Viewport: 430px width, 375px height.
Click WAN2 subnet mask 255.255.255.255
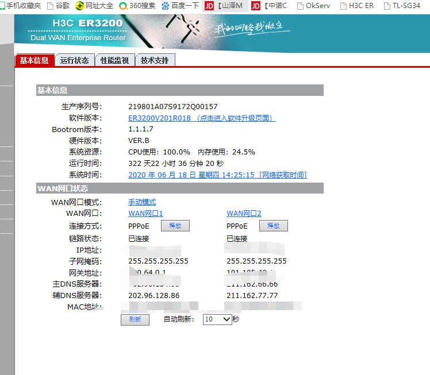pyautogui.click(x=256, y=261)
